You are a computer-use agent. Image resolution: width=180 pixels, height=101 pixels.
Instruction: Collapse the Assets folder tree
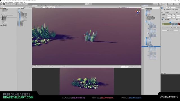pos(1,14)
